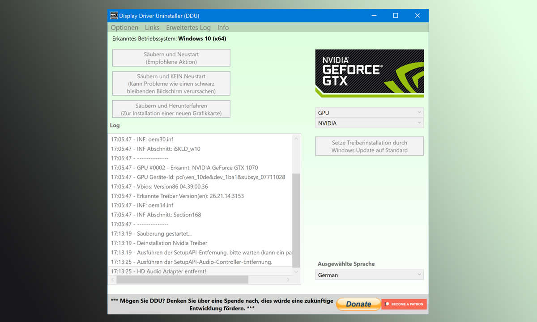Select log line 'INF: oem14.inf'
The width and height of the screenshot is (537, 322).
pyautogui.click(x=200, y=205)
